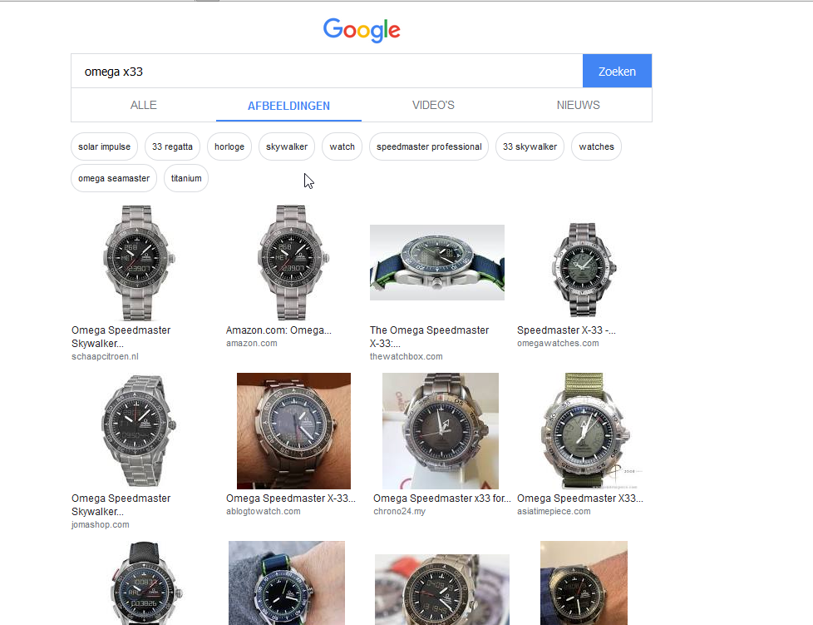813x625 pixels.
Task: Select the omega seamaster filter chip
Action: click(114, 178)
